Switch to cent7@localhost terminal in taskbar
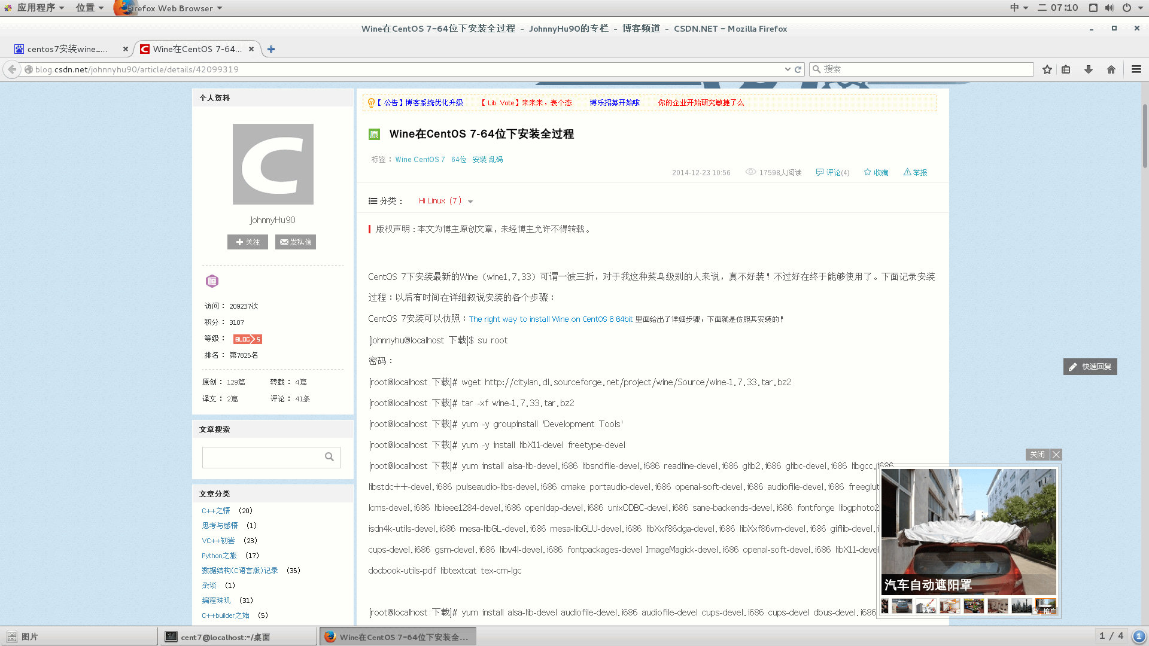The height and width of the screenshot is (646, 1149). coord(238,636)
